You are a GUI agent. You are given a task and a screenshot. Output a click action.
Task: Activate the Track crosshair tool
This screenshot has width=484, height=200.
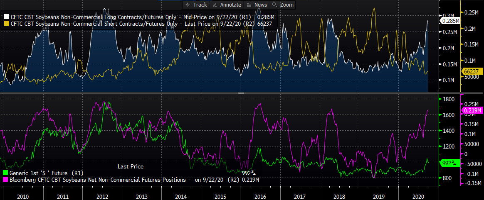tap(196, 5)
